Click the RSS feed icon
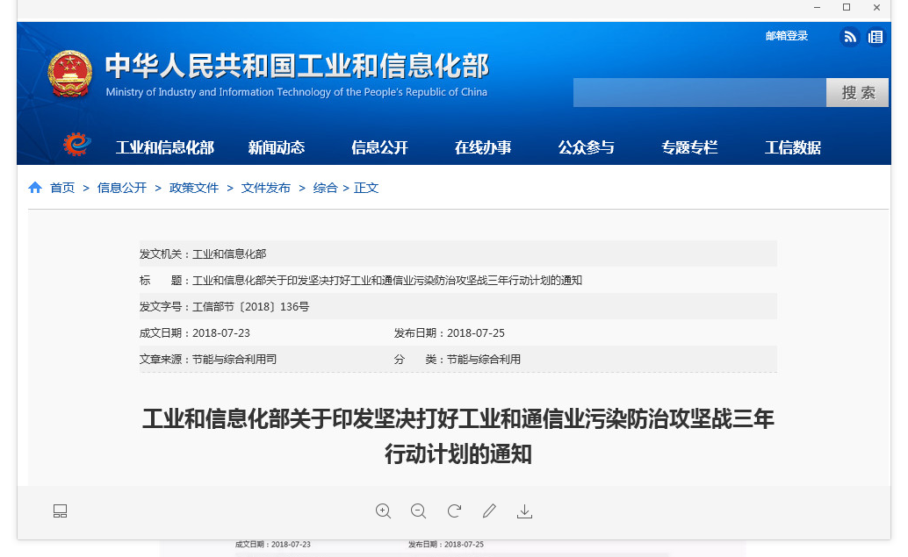 pos(849,37)
